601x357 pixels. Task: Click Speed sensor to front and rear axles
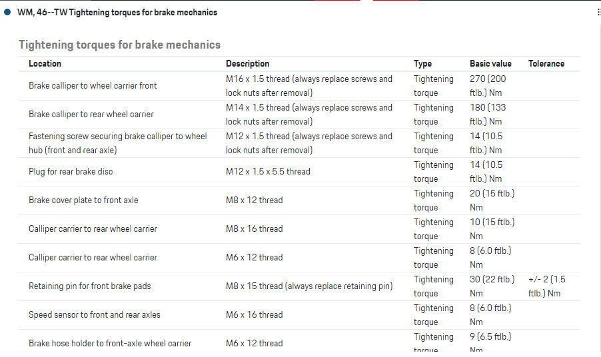coord(94,315)
